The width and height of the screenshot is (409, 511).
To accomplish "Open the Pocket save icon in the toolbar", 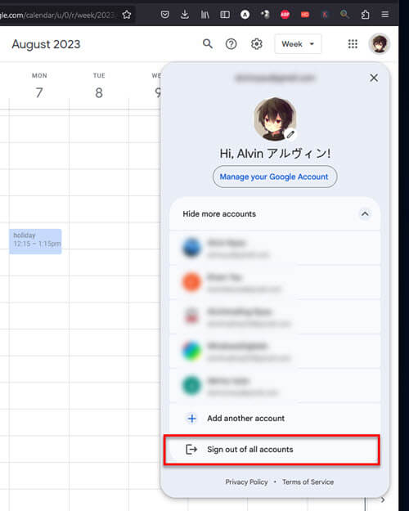I will (165, 15).
